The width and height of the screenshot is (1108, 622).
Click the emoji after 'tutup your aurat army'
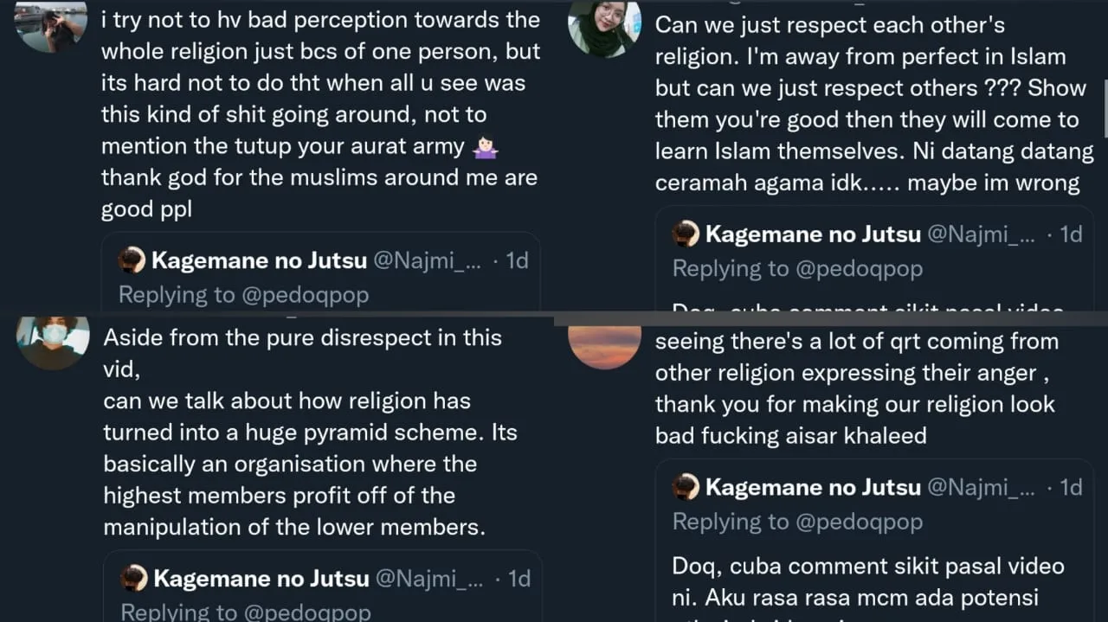tap(486, 147)
